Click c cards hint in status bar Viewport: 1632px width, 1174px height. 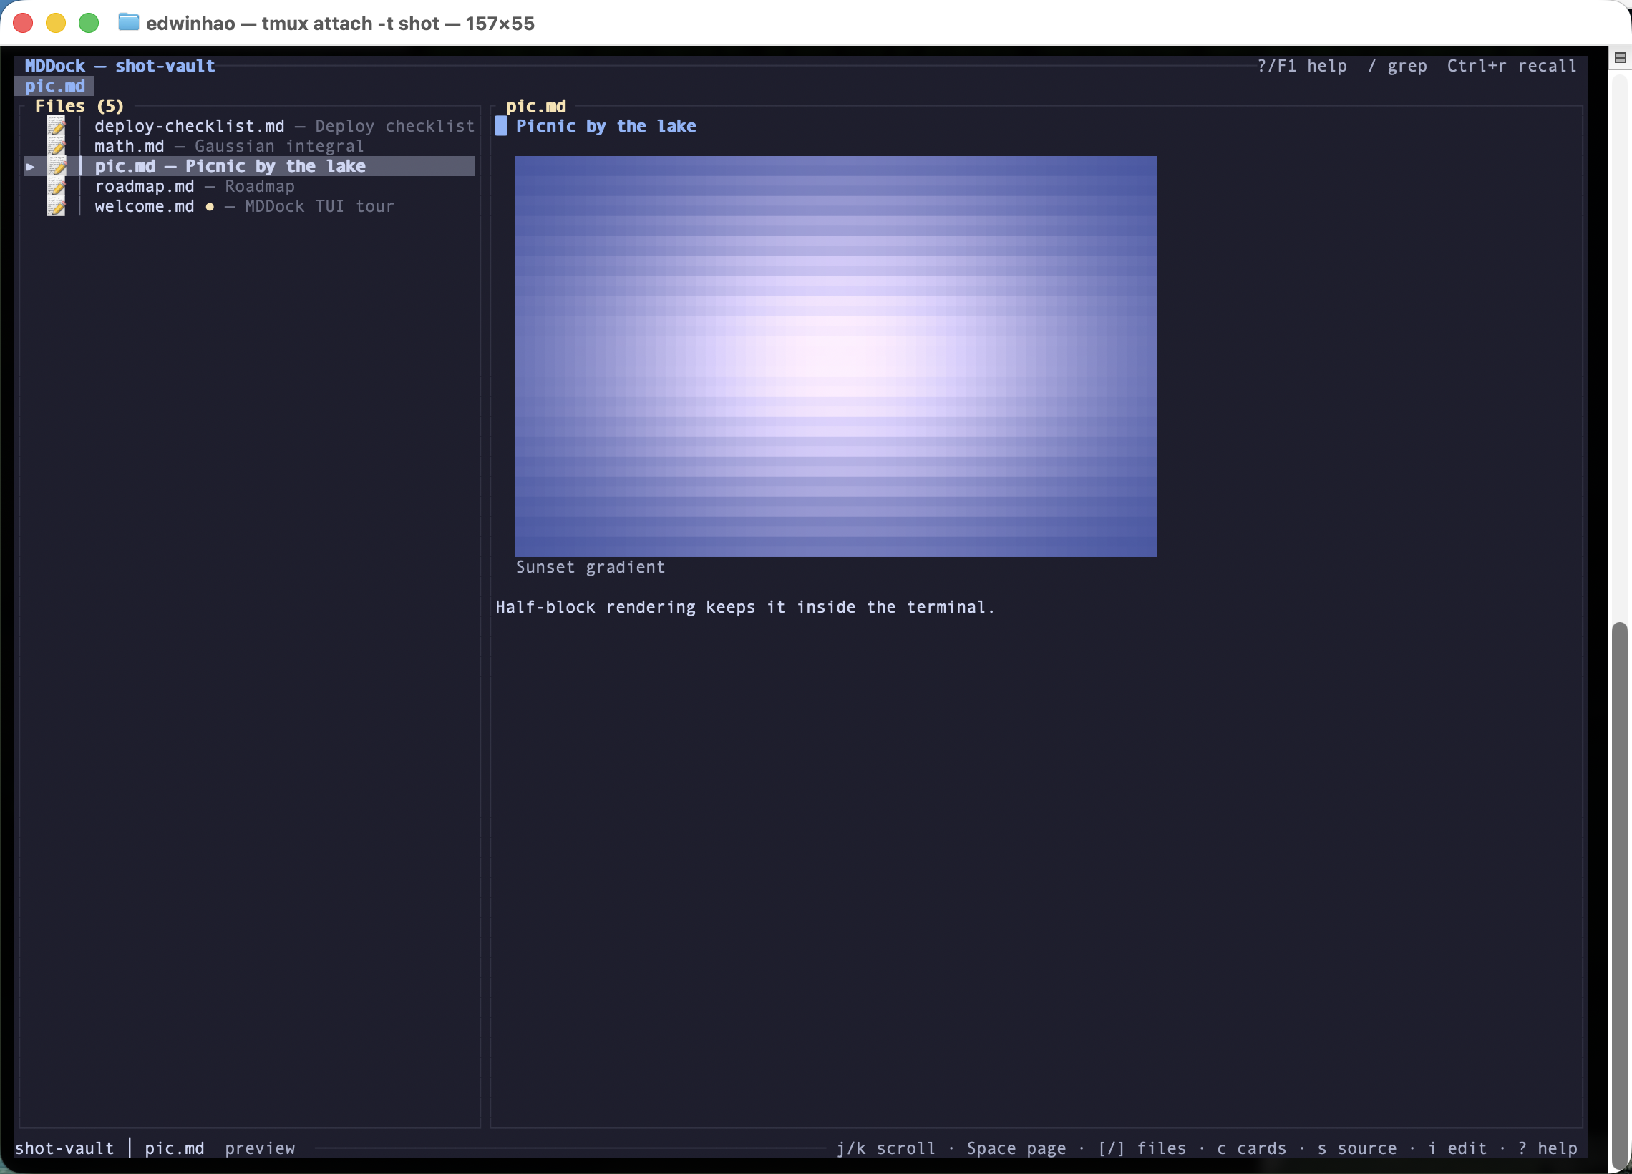[x=1251, y=1149]
